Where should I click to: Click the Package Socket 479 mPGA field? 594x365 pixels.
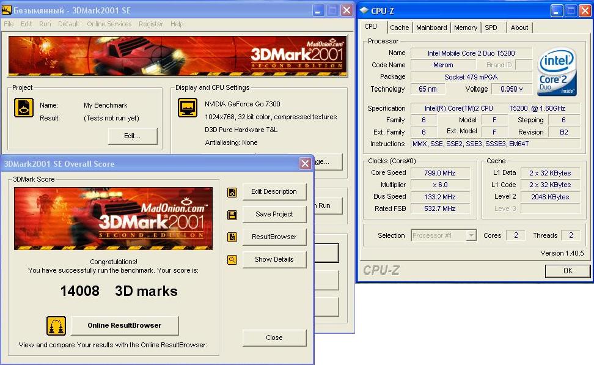tap(471, 77)
